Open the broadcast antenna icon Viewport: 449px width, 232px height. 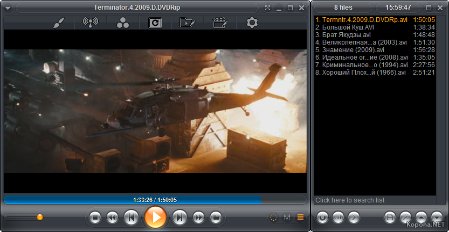[91, 23]
